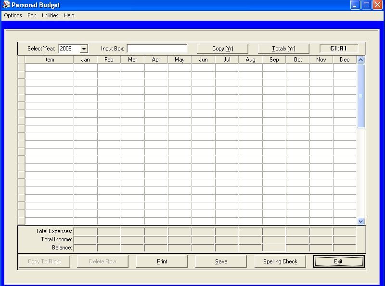Click the Exit button
The image size is (385, 286).
[x=339, y=261]
